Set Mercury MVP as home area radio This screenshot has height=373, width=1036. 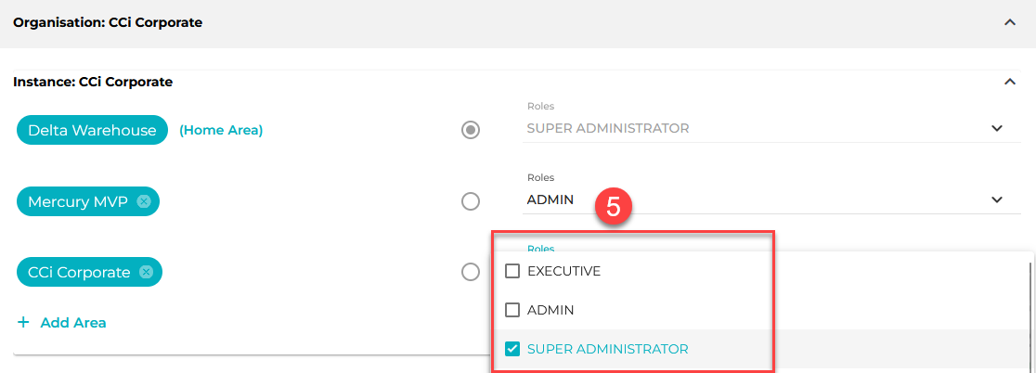[471, 201]
